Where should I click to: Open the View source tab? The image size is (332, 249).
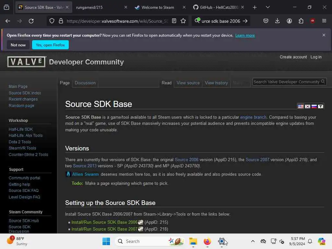click(188, 83)
